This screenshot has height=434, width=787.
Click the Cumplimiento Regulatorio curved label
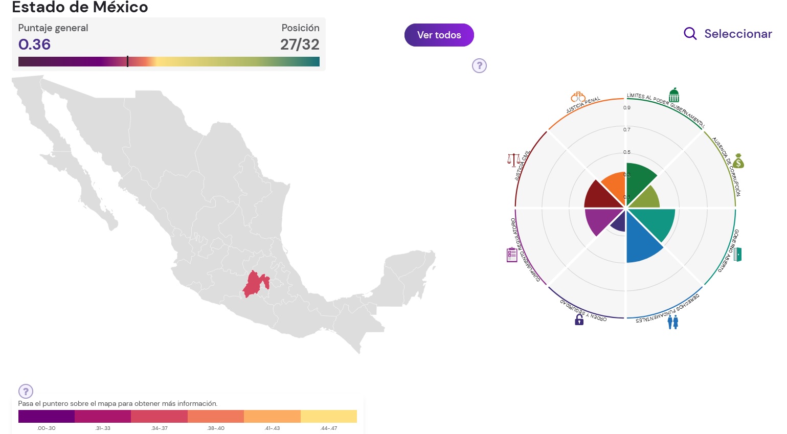click(525, 250)
